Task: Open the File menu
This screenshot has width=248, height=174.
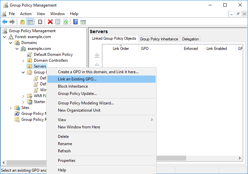Action: [12, 14]
